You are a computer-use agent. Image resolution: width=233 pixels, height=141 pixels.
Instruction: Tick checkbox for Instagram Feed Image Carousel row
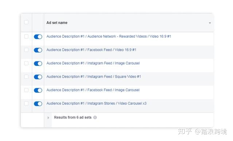26,63
